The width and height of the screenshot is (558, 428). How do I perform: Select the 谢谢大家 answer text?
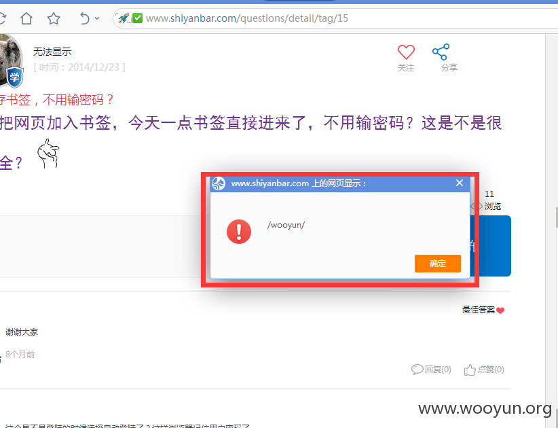[22, 332]
